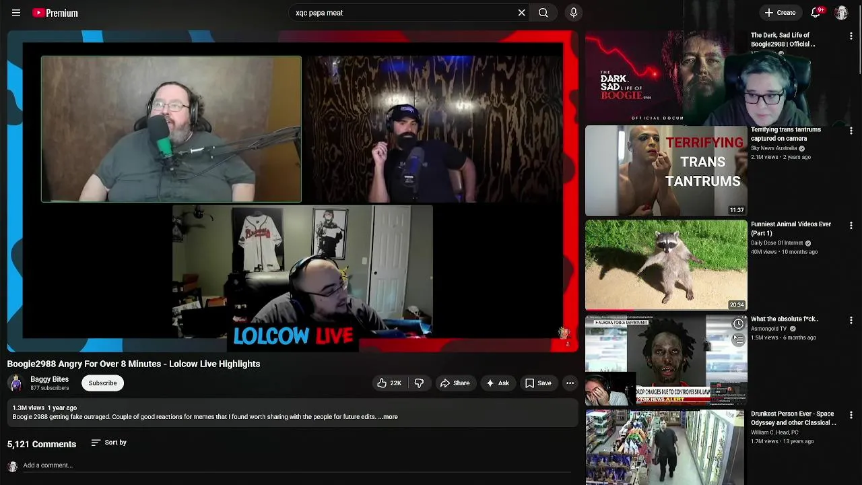Screen dimensions: 862x485
Task: Open the hamburger guide menu
Action: click(x=16, y=13)
